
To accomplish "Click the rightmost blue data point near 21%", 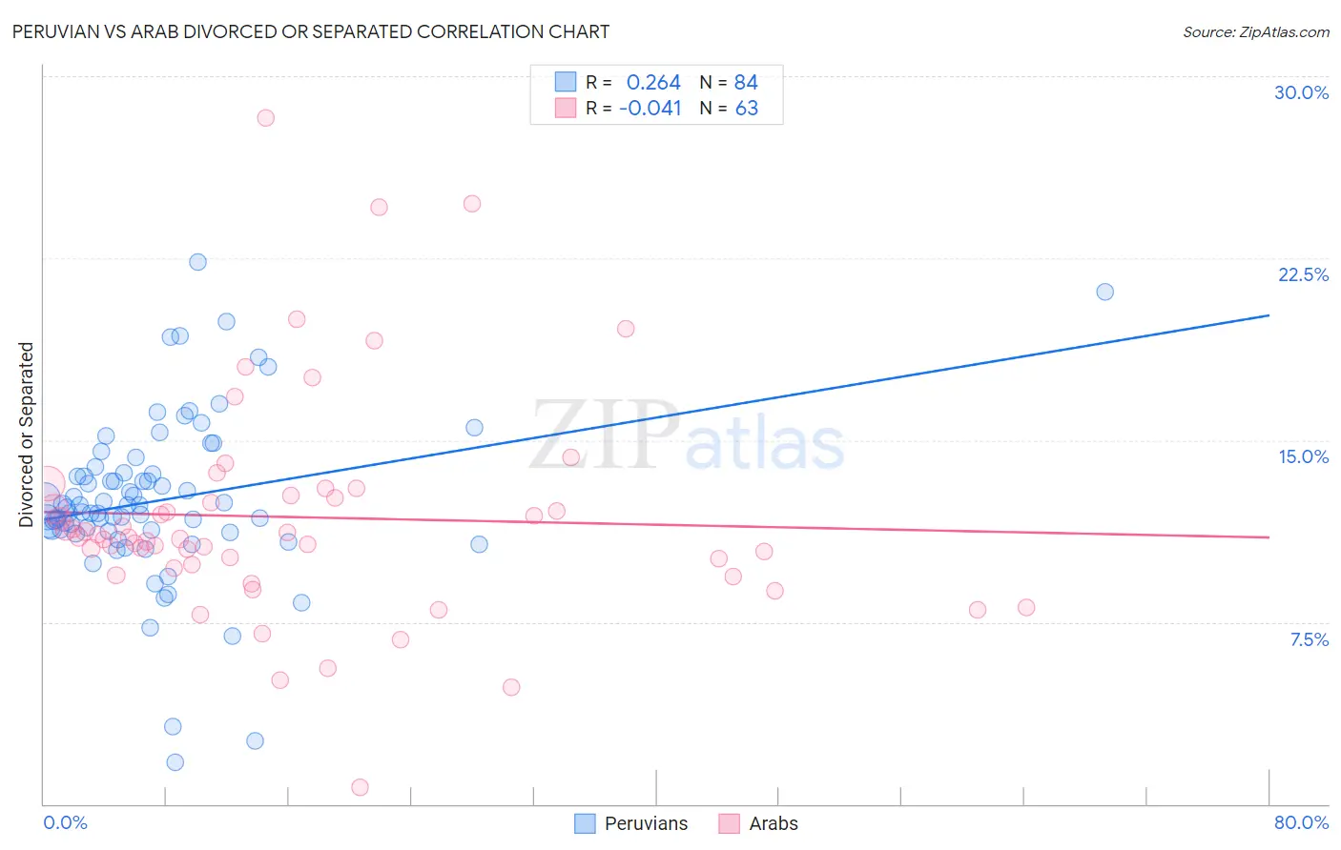I will [1104, 292].
